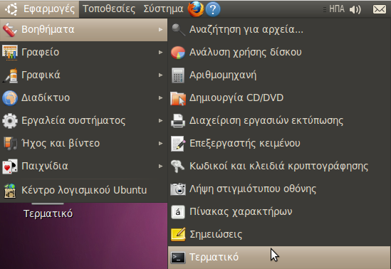Click the terminal icon in the submenu
This screenshot has height=269, width=391.
pyautogui.click(x=178, y=258)
